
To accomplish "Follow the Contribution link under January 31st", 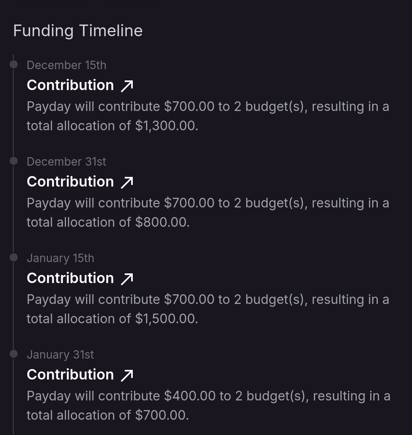I will tap(70, 375).
